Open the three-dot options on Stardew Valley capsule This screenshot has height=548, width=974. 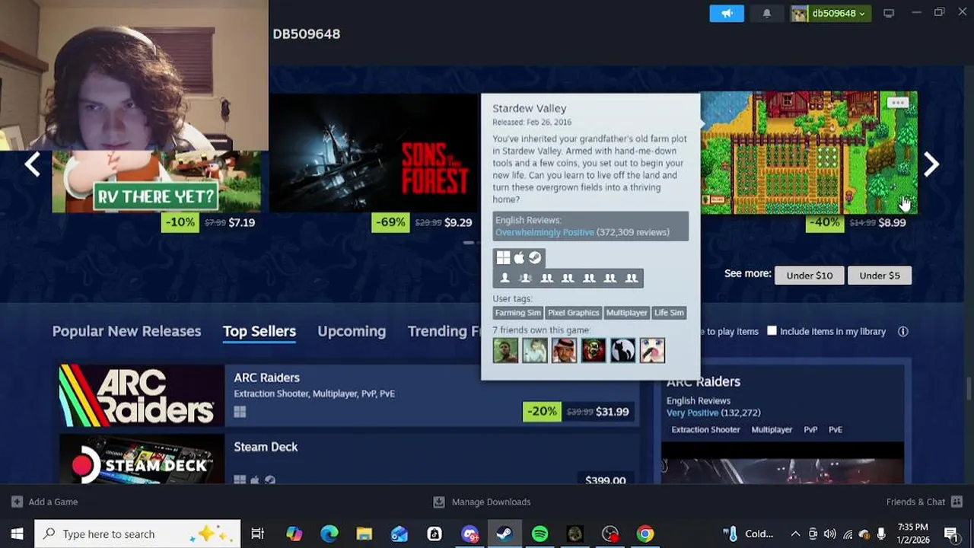click(898, 103)
